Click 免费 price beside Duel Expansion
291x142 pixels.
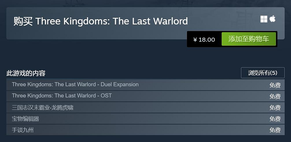(275, 85)
